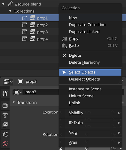Image resolution: width=126 pixels, height=150 pixels.
Task: Choose Select Objects menu entry
Action: [x=90, y=72]
